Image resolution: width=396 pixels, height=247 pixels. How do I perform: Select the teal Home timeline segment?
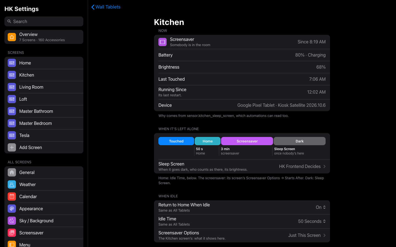(x=208, y=141)
